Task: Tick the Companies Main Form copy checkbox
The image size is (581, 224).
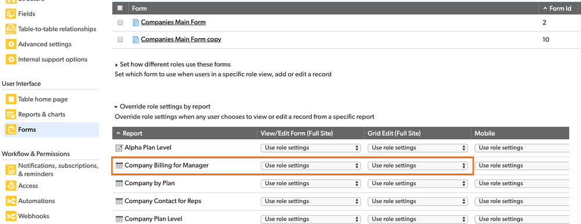Action: pos(120,39)
